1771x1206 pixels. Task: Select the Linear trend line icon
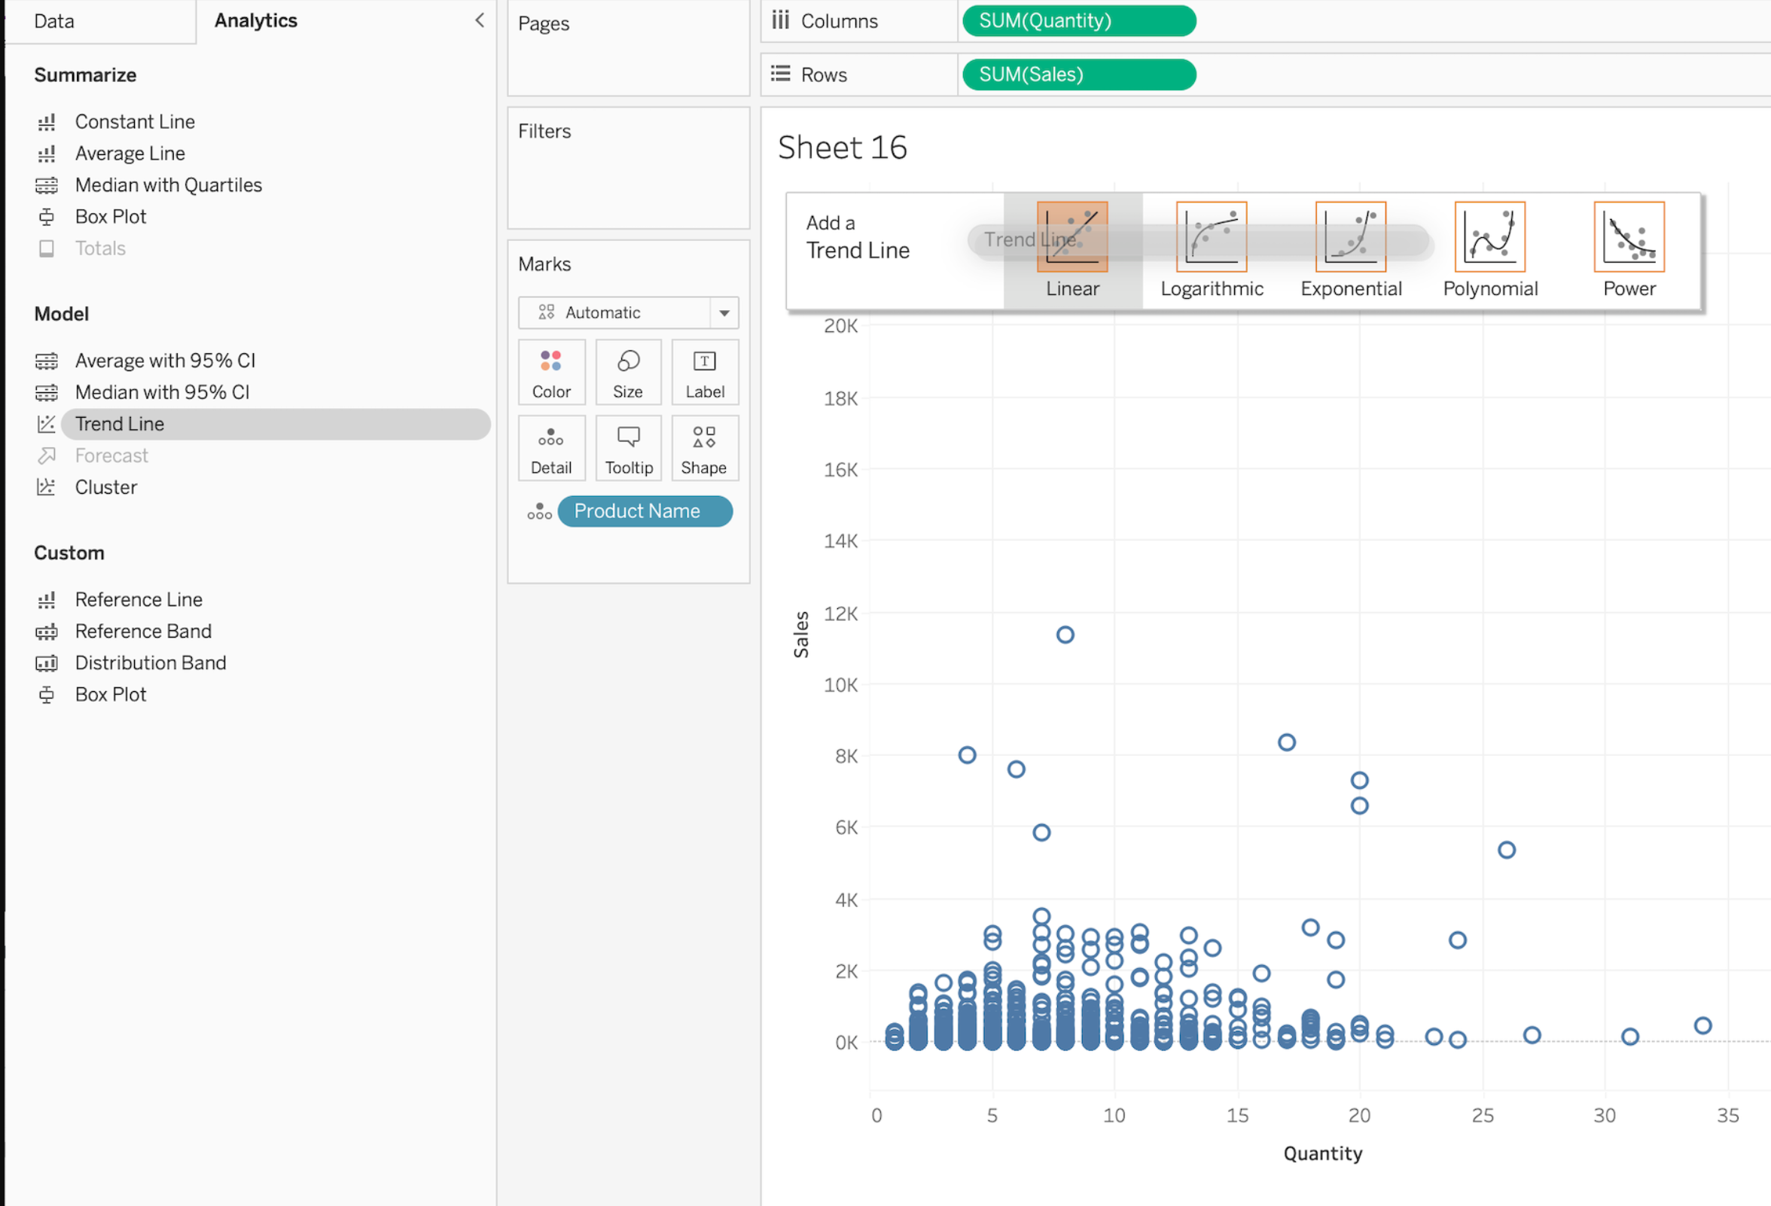click(1071, 237)
